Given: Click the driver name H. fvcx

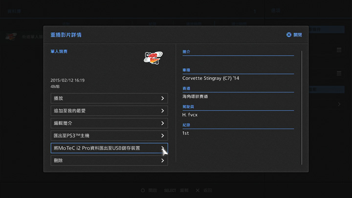Looking at the screenshot, I should pos(190,114).
